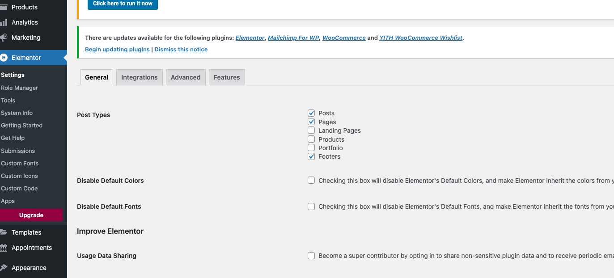Viewport: 614px width, 278px height.
Task: Click the 'Click here to run it now' button
Action: point(123,4)
